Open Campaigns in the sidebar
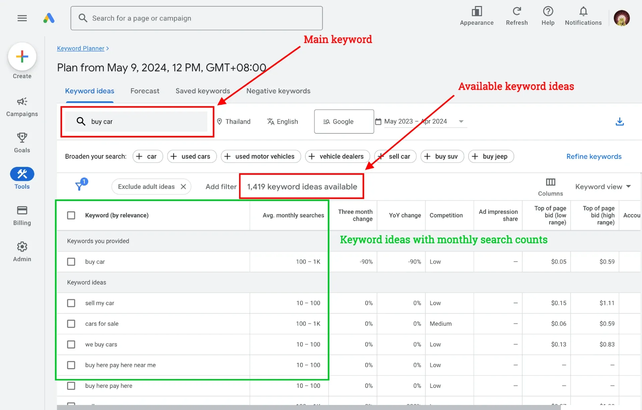The width and height of the screenshot is (642, 410). (x=22, y=107)
